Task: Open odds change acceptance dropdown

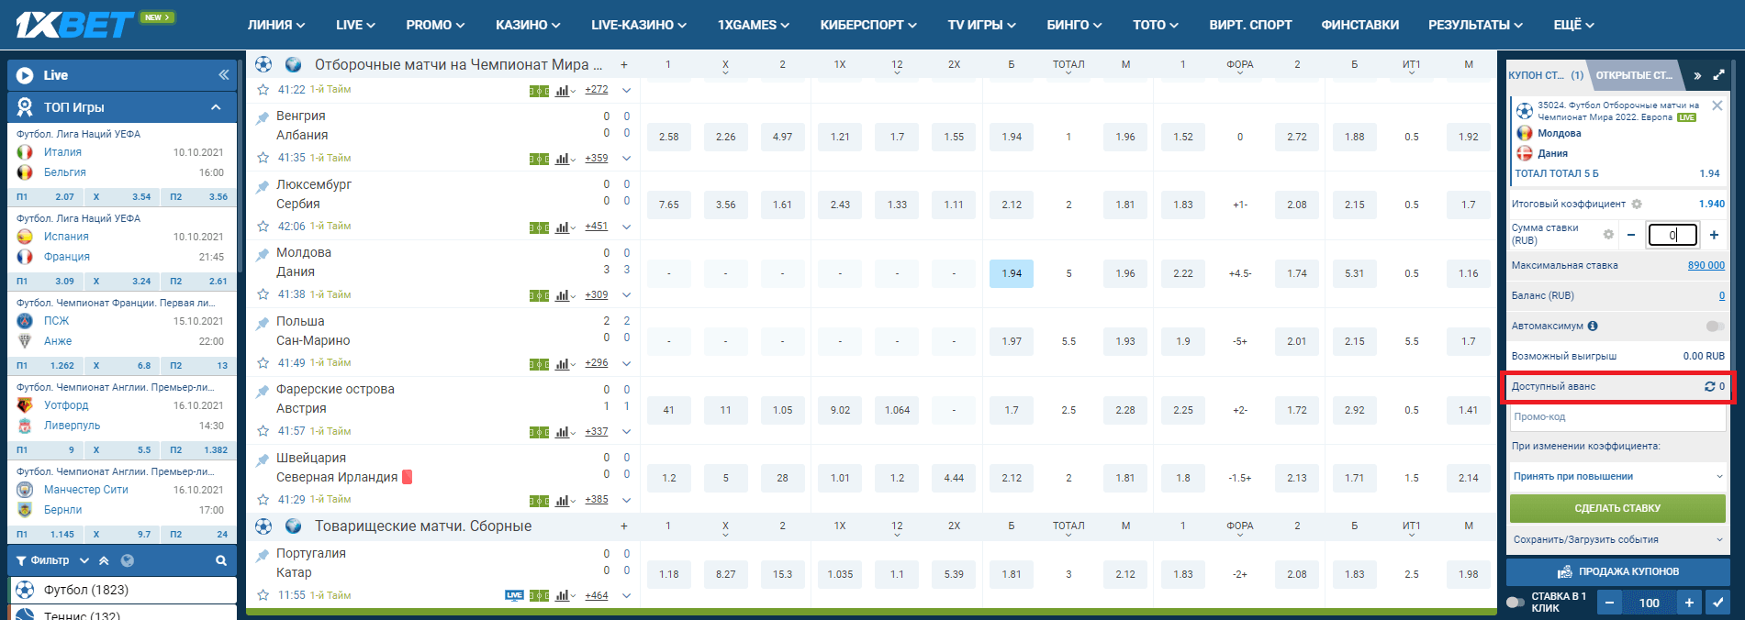Action: coord(1617,476)
